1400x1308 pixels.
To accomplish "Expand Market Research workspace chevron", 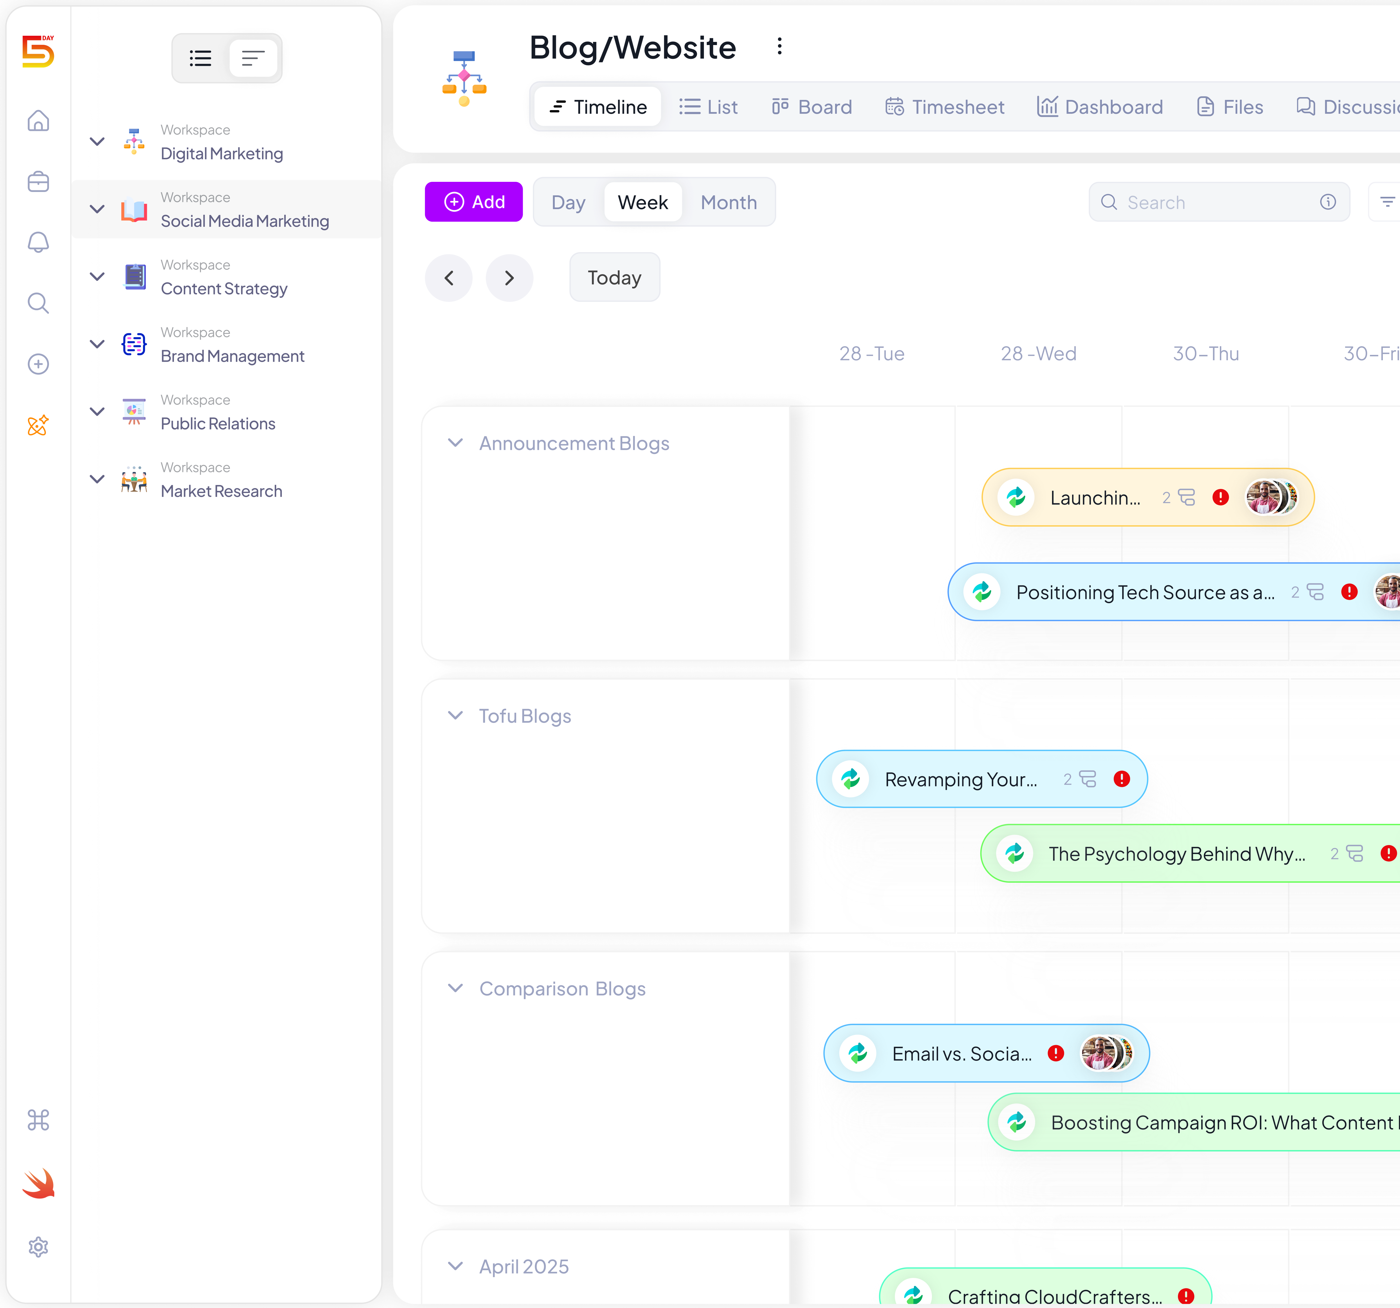I will click(x=97, y=479).
